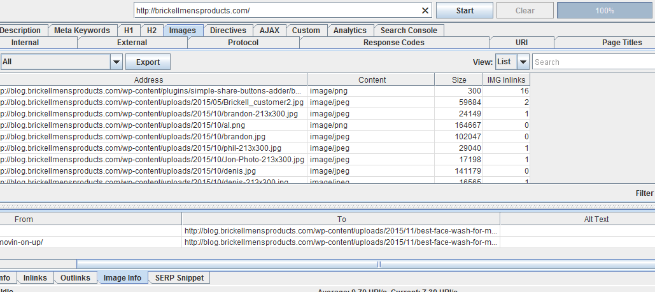Viewport: 655px width, 292px height.
Task: Select the movin-on-up row in lower pane
Action: (327, 242)
